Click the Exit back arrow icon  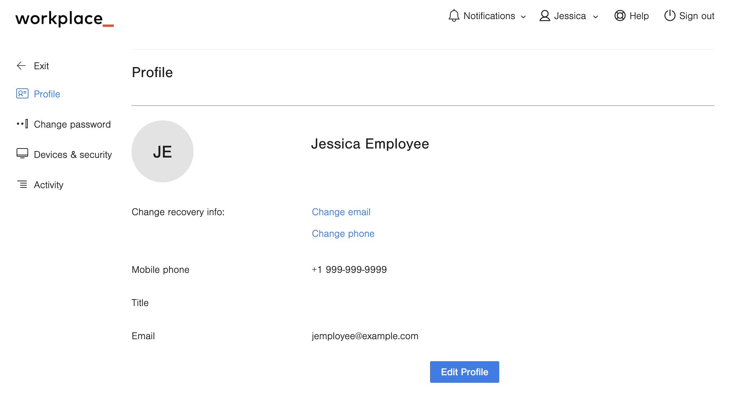coord(22,66)
